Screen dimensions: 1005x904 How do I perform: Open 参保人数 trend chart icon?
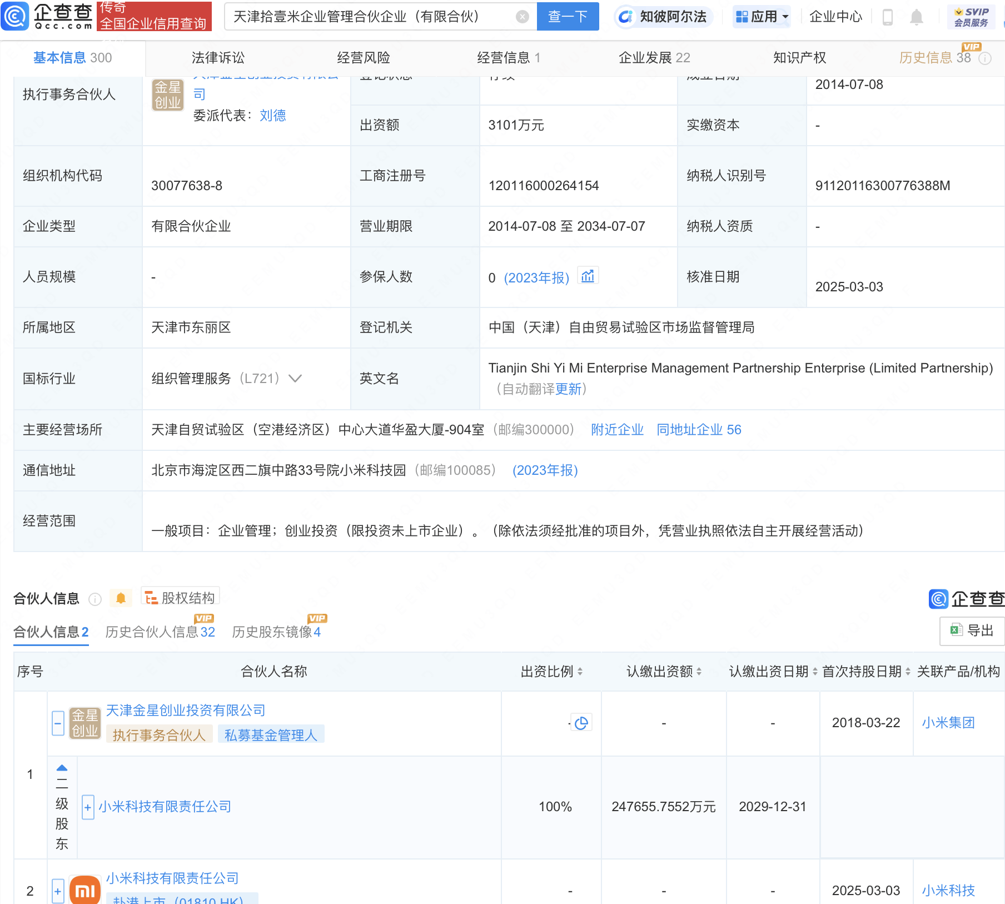(x=588, y=276)
